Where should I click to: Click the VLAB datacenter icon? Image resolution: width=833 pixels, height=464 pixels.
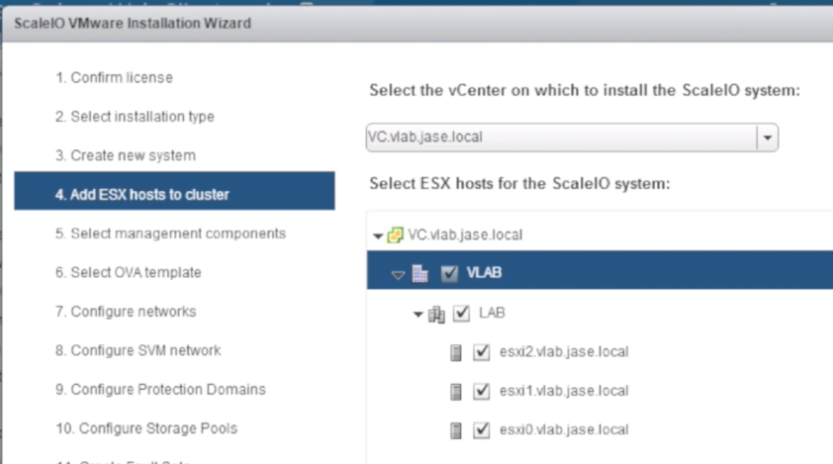421,274
